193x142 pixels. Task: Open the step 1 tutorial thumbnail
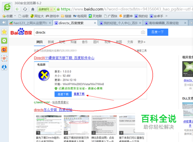[49, 125]
